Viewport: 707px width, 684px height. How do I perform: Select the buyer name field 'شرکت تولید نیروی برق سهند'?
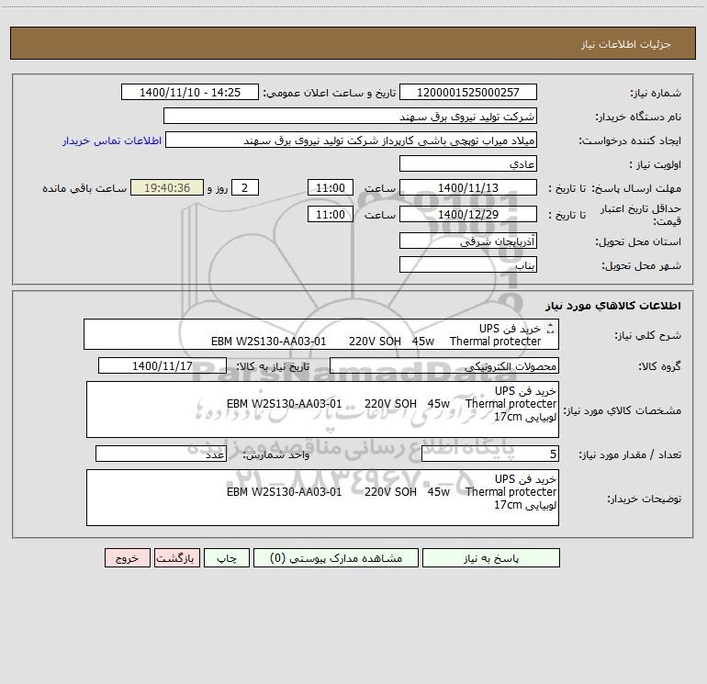coord(350,116)
